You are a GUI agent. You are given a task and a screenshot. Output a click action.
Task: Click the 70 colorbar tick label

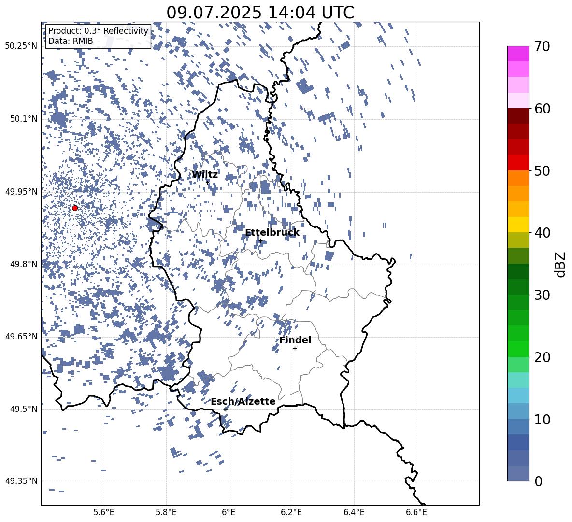point(542,46)
